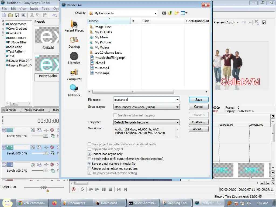Open Desktop in the dialog sidebar

(74, 42)
